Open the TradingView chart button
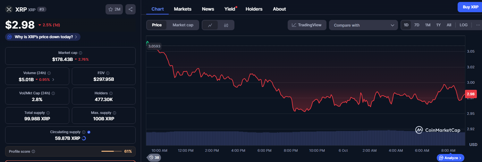Viewport: 482px width, 162px height. point(307,25)
